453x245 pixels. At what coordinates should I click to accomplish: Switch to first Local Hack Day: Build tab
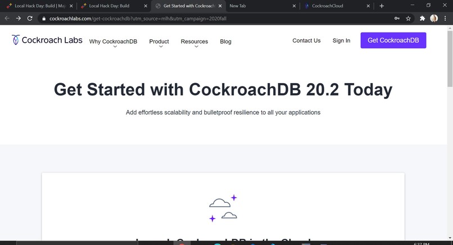tap(39, 6)
